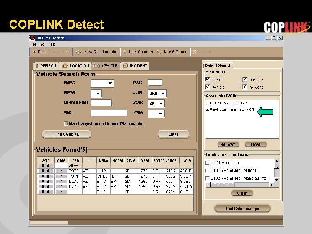Viewport: 312px width, 234px height.
Task: Click the 1978 year cell
Action: [145, 176]
